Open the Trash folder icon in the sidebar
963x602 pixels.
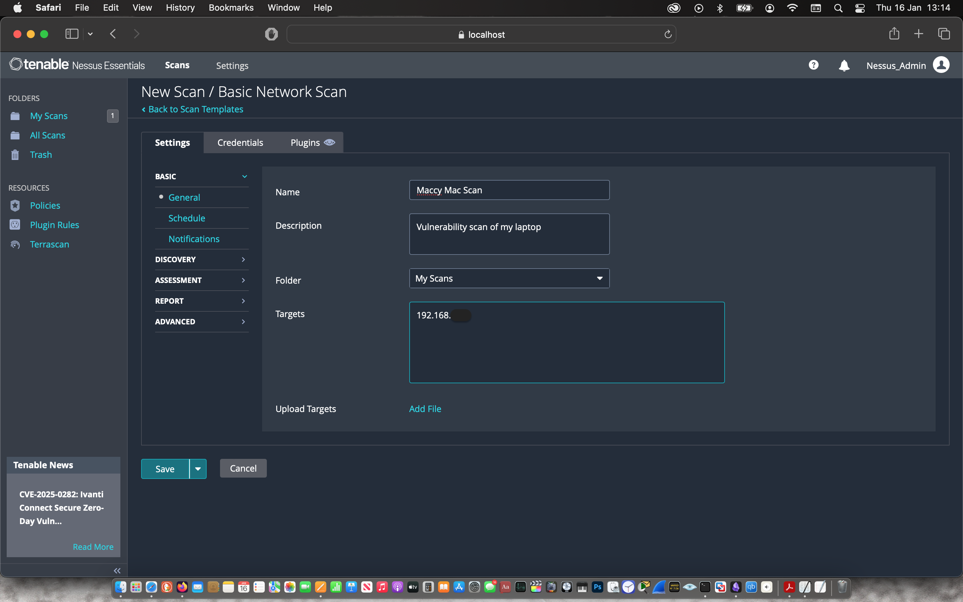15,155
